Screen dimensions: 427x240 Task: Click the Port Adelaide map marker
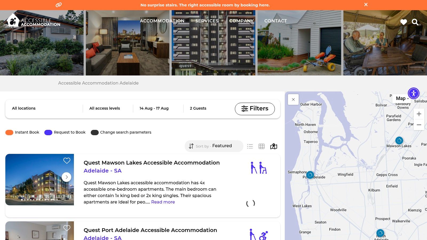[310, 175]
